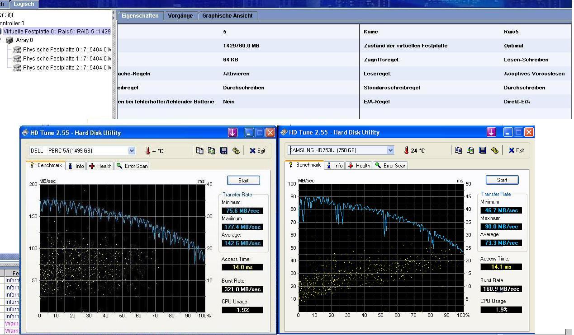The image size is (574, 335).
Task: Click the status value Optimal
Action: pyautogui.click(x=513, y=46)
